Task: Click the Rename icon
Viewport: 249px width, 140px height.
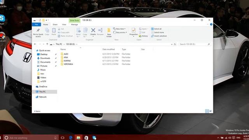Action: point(100,30)
